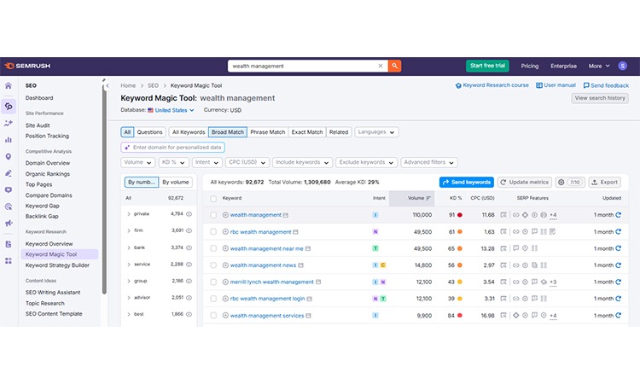Open the Include keywords dropdown
640x384 pixels.
click(302, 162)
